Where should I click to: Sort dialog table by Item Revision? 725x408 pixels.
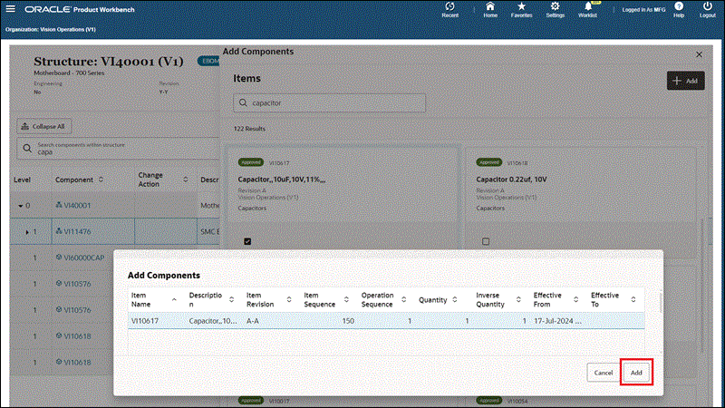289,300
